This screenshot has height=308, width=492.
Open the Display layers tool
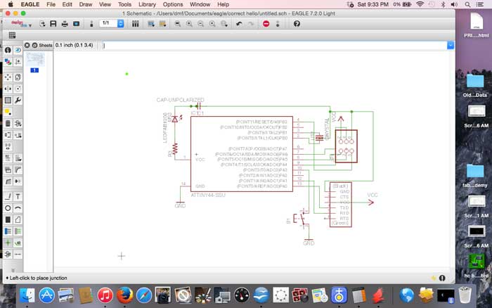[8, 62]
